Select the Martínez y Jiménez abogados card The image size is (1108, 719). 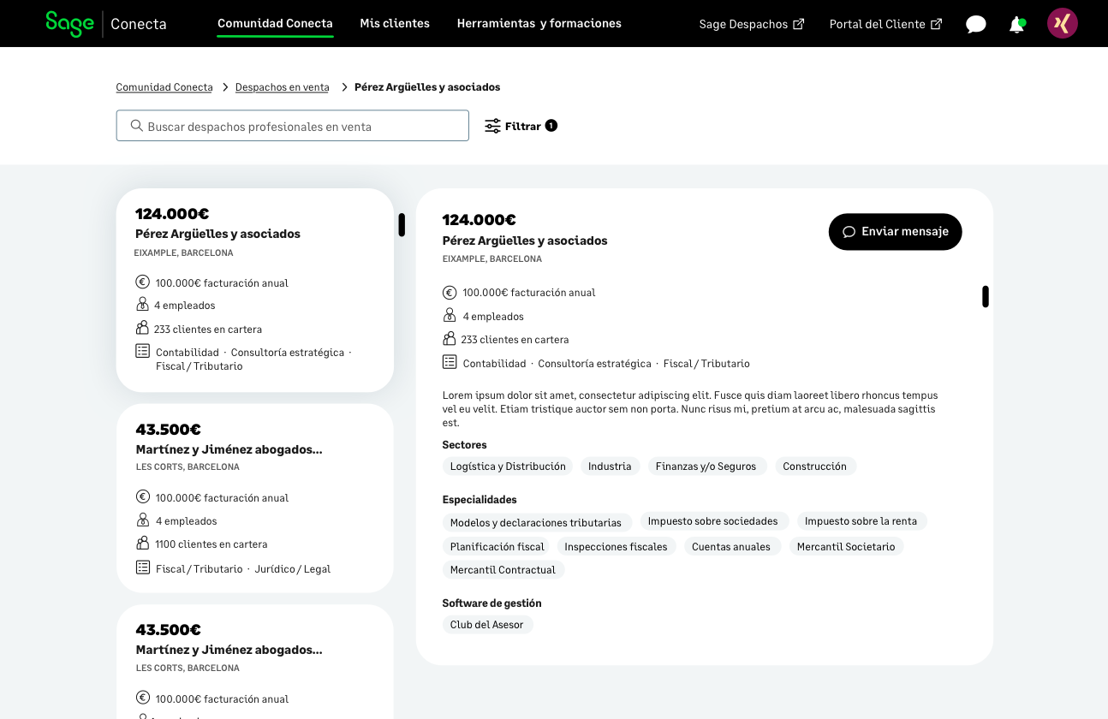(255, 498)
